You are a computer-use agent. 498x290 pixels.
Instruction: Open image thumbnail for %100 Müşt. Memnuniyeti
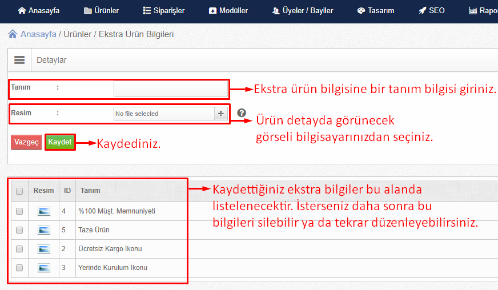pyautogui.click(x=44, y=211)
